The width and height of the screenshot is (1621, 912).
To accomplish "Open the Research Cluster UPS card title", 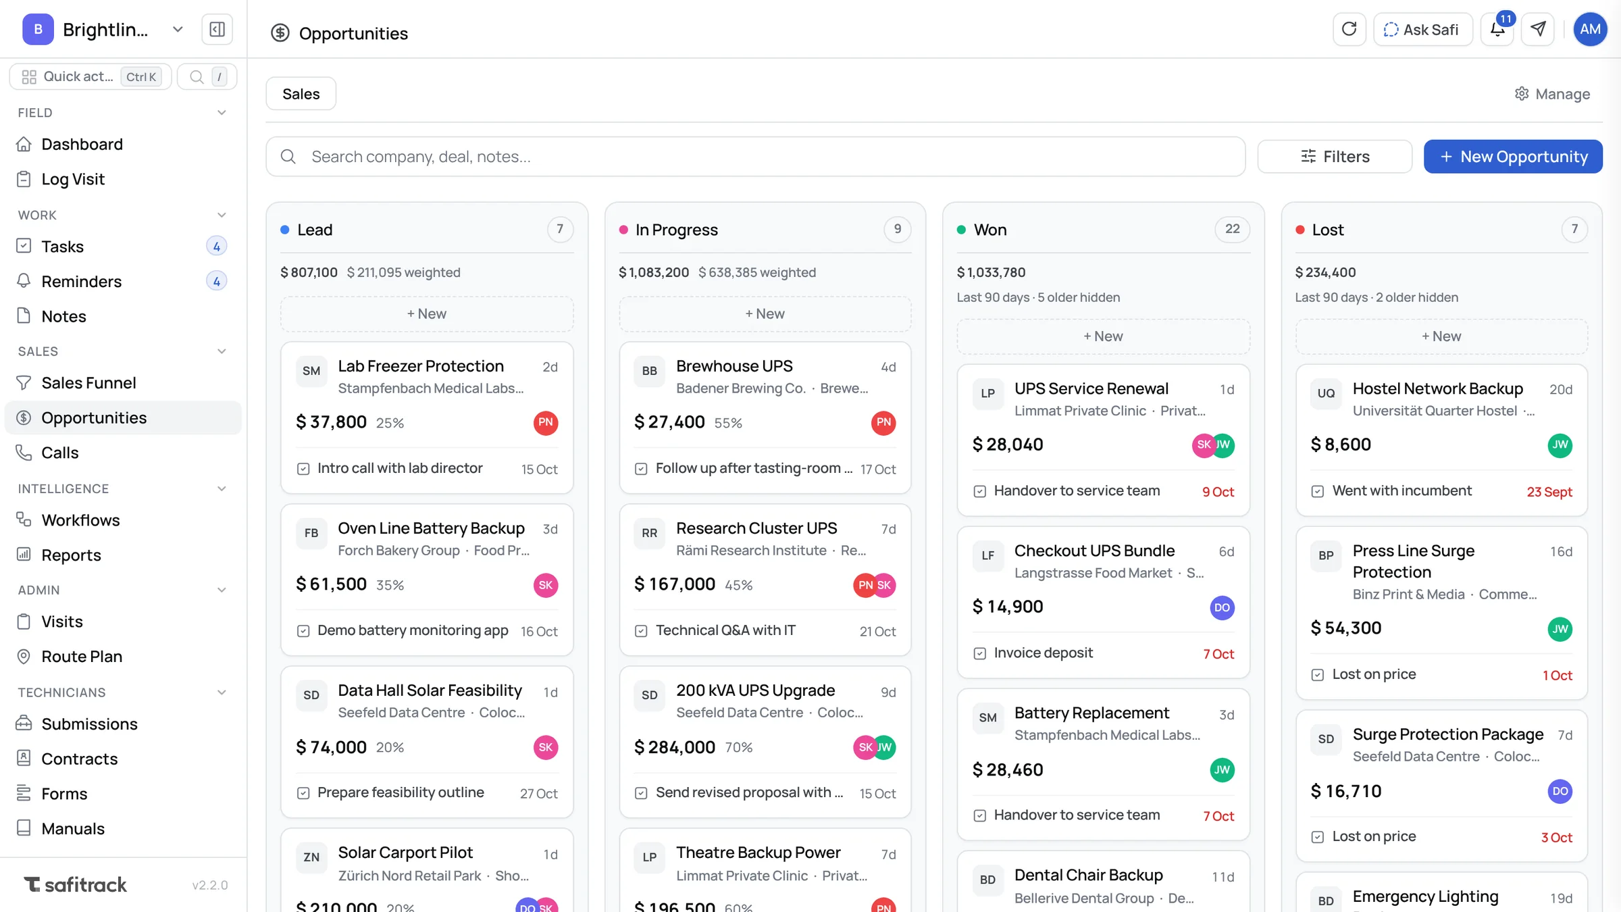I will pos(756,529).
